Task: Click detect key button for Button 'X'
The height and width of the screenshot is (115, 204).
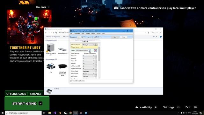Action: coord(96,61)
